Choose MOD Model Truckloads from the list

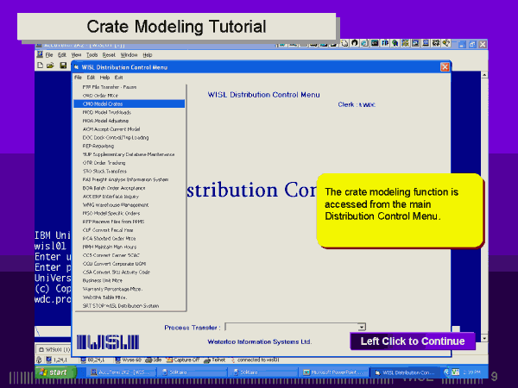coord(106,112)
